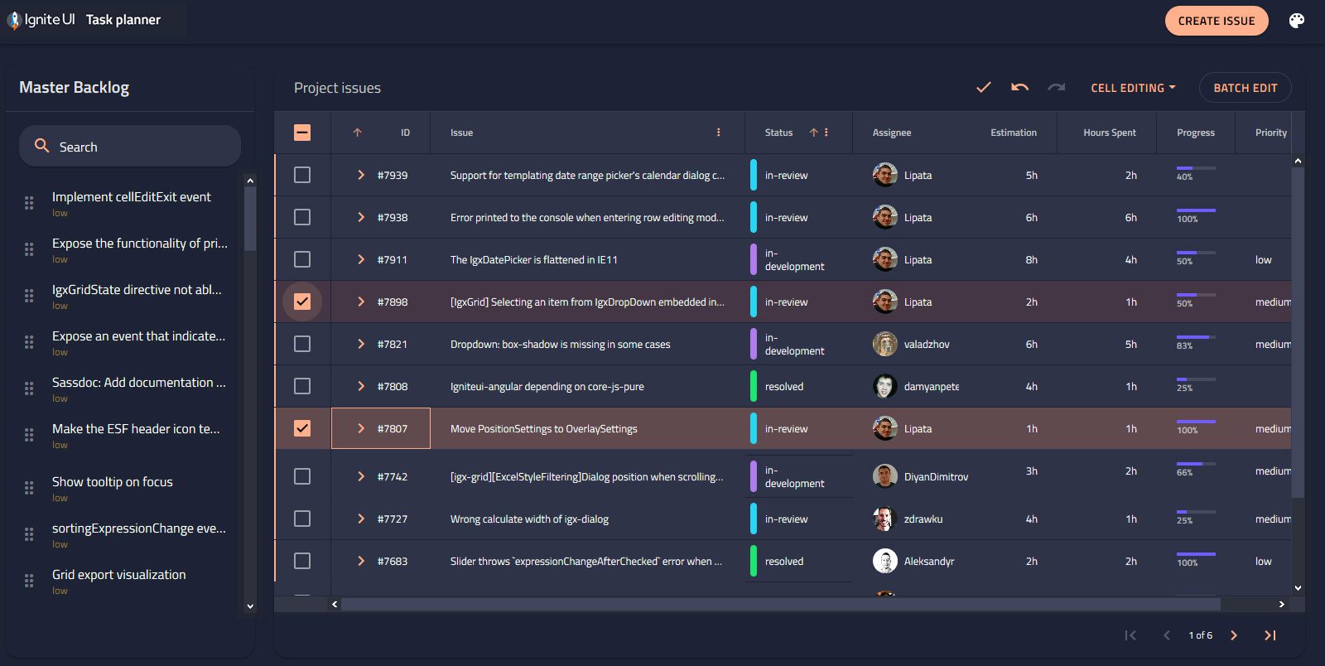Click the BATCH EDIT button
The image size is (1325, 666).
tap(1245, 88)
